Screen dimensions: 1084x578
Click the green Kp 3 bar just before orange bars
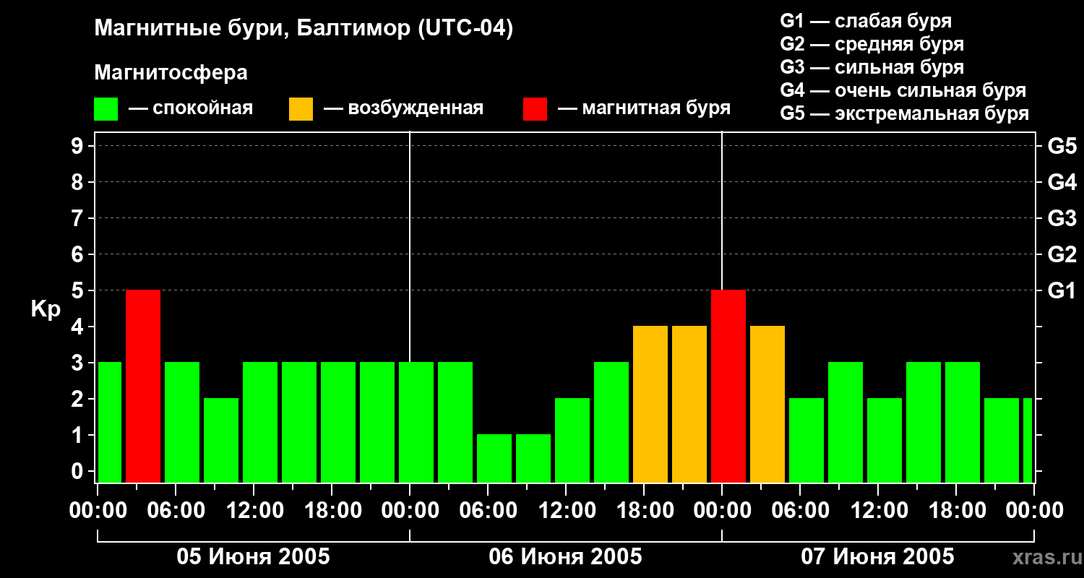(611, 423)
